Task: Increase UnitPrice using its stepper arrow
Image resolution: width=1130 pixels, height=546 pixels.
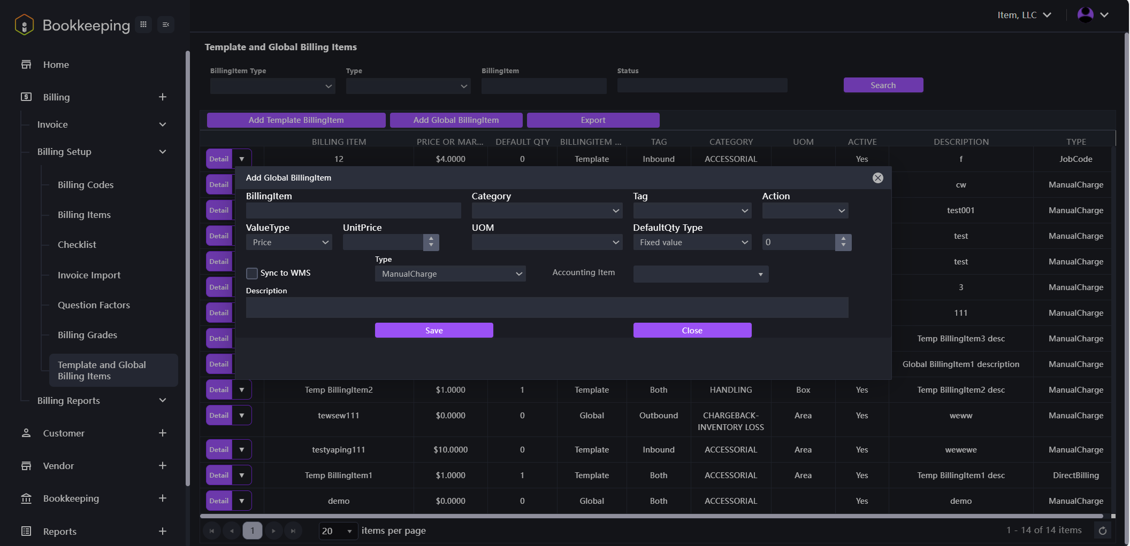Action: coord(431,239)
